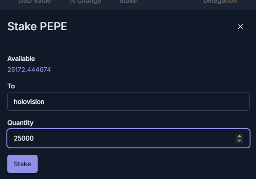
Task: Click the Quantity label
Action: [x=20, y=123]
